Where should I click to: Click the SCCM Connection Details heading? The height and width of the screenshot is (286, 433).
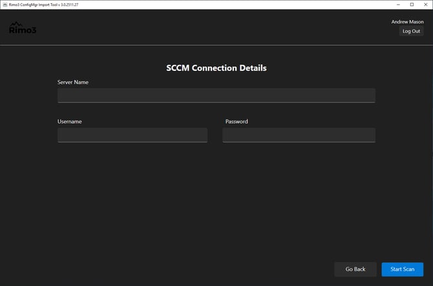216,68
